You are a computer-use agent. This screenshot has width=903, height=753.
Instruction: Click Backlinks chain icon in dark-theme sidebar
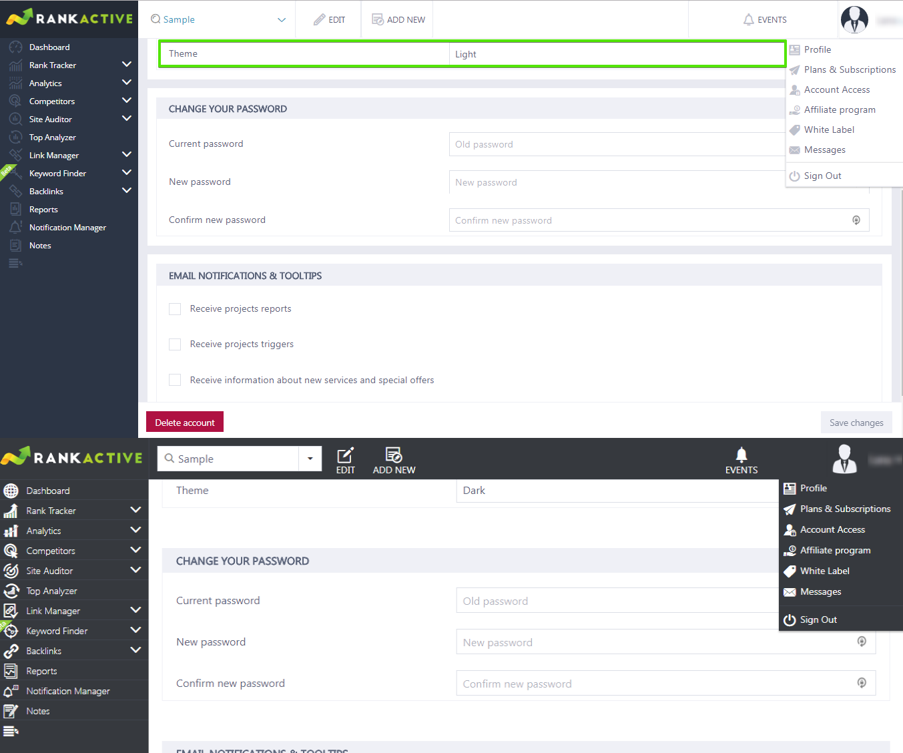[11, 651]
